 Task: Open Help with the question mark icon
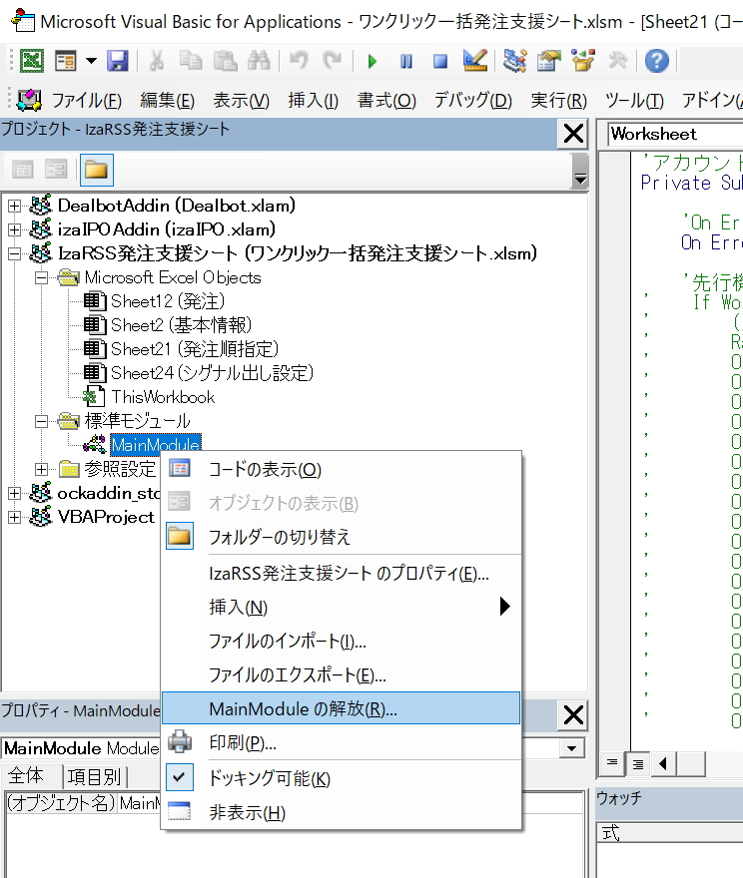coord(657,61)
